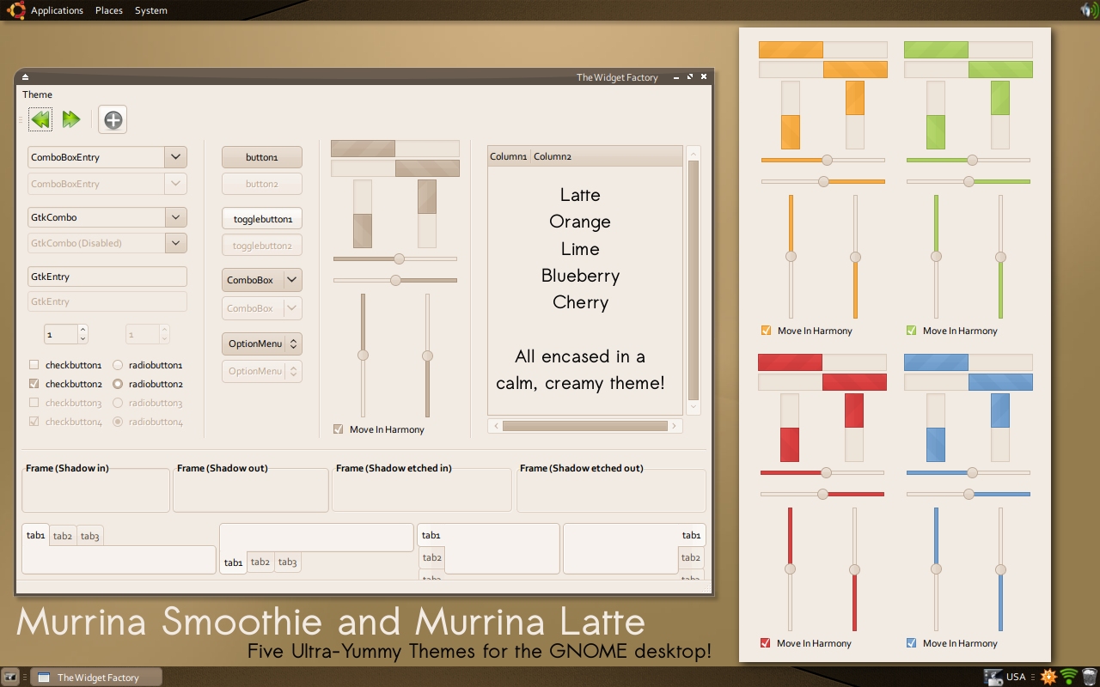The image size is (1100, 687).
Task: Click the upper horizontal slider handle in Widget Factory
Action: coord(399,258)
